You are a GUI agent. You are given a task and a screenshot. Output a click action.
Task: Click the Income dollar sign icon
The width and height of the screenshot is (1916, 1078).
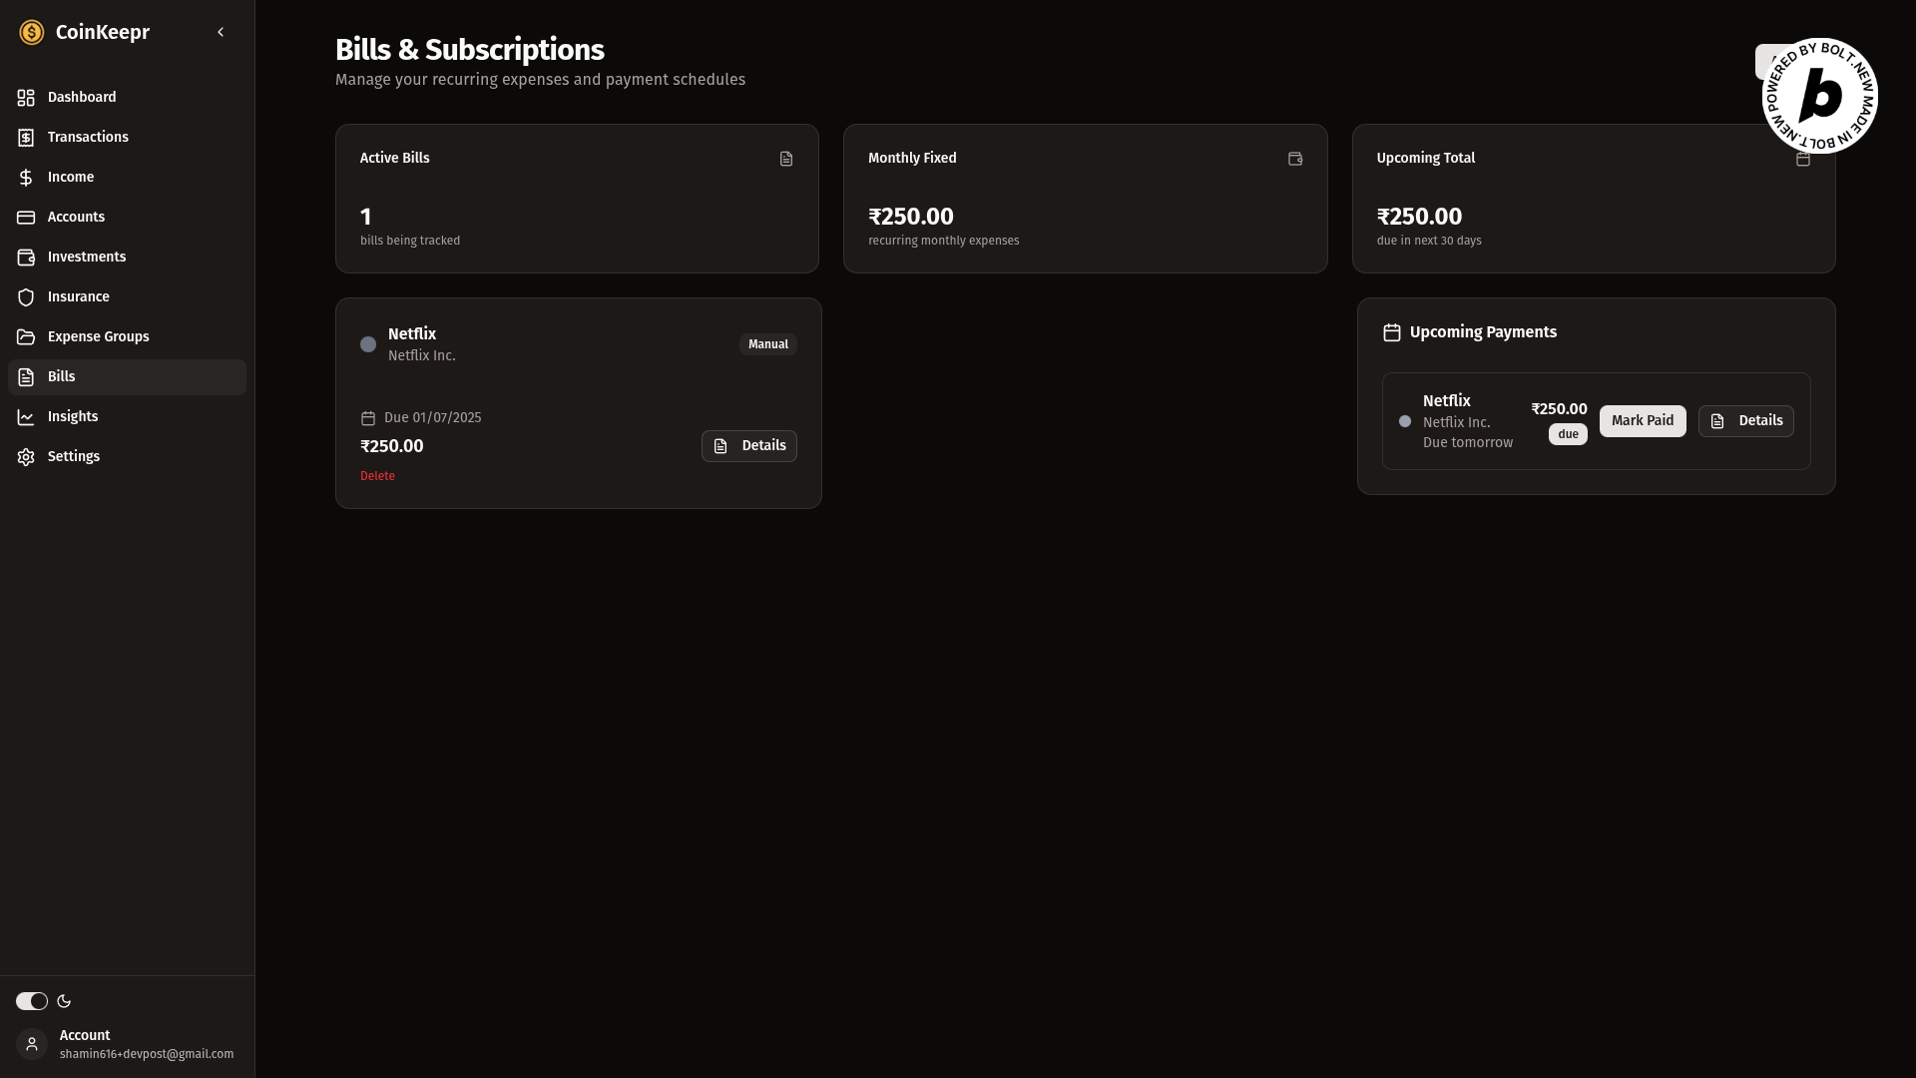[x=26, y=177]
